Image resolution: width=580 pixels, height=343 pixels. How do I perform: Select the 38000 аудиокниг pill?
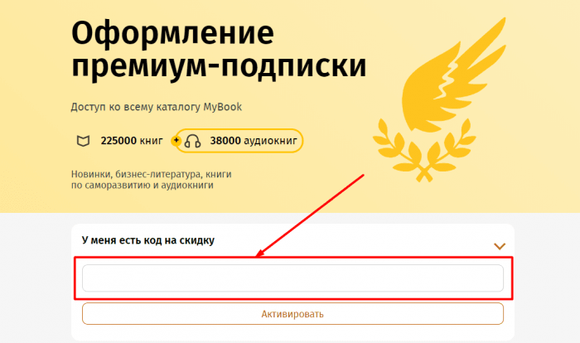(242, 141)
